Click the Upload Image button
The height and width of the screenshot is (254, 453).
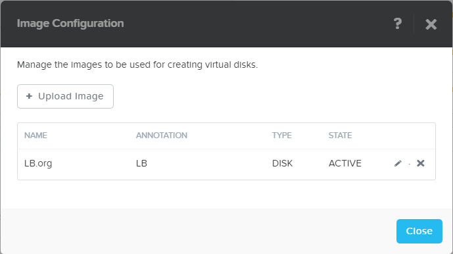coord(65,96)
